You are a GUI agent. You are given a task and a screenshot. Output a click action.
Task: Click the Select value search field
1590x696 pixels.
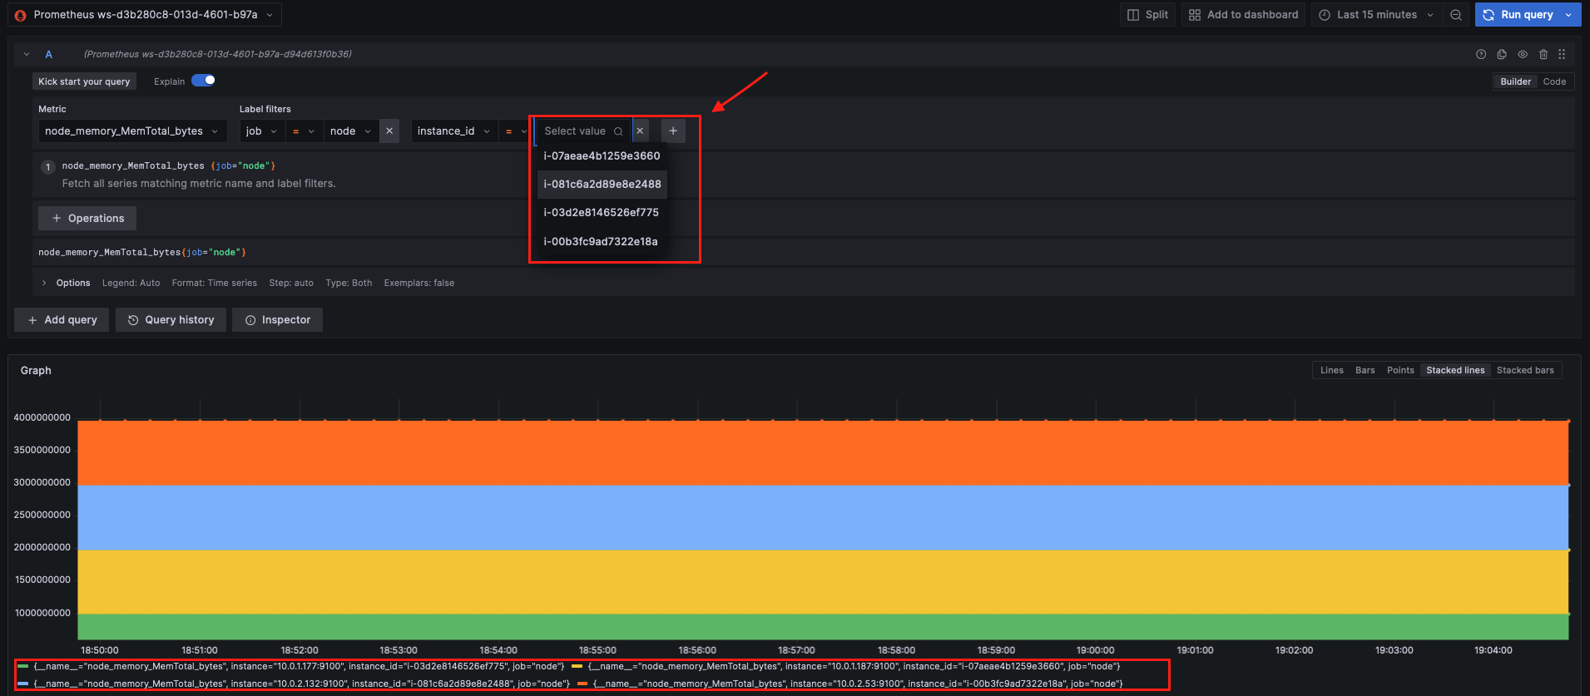pos(577,131)
